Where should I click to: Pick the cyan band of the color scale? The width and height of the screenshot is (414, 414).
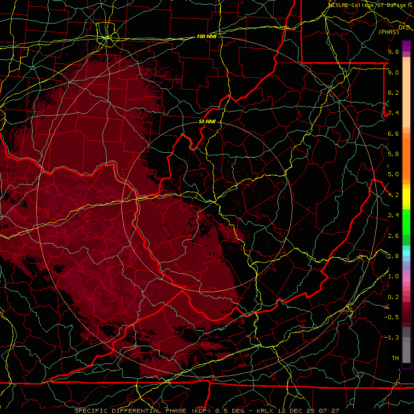tap(406, 253)
